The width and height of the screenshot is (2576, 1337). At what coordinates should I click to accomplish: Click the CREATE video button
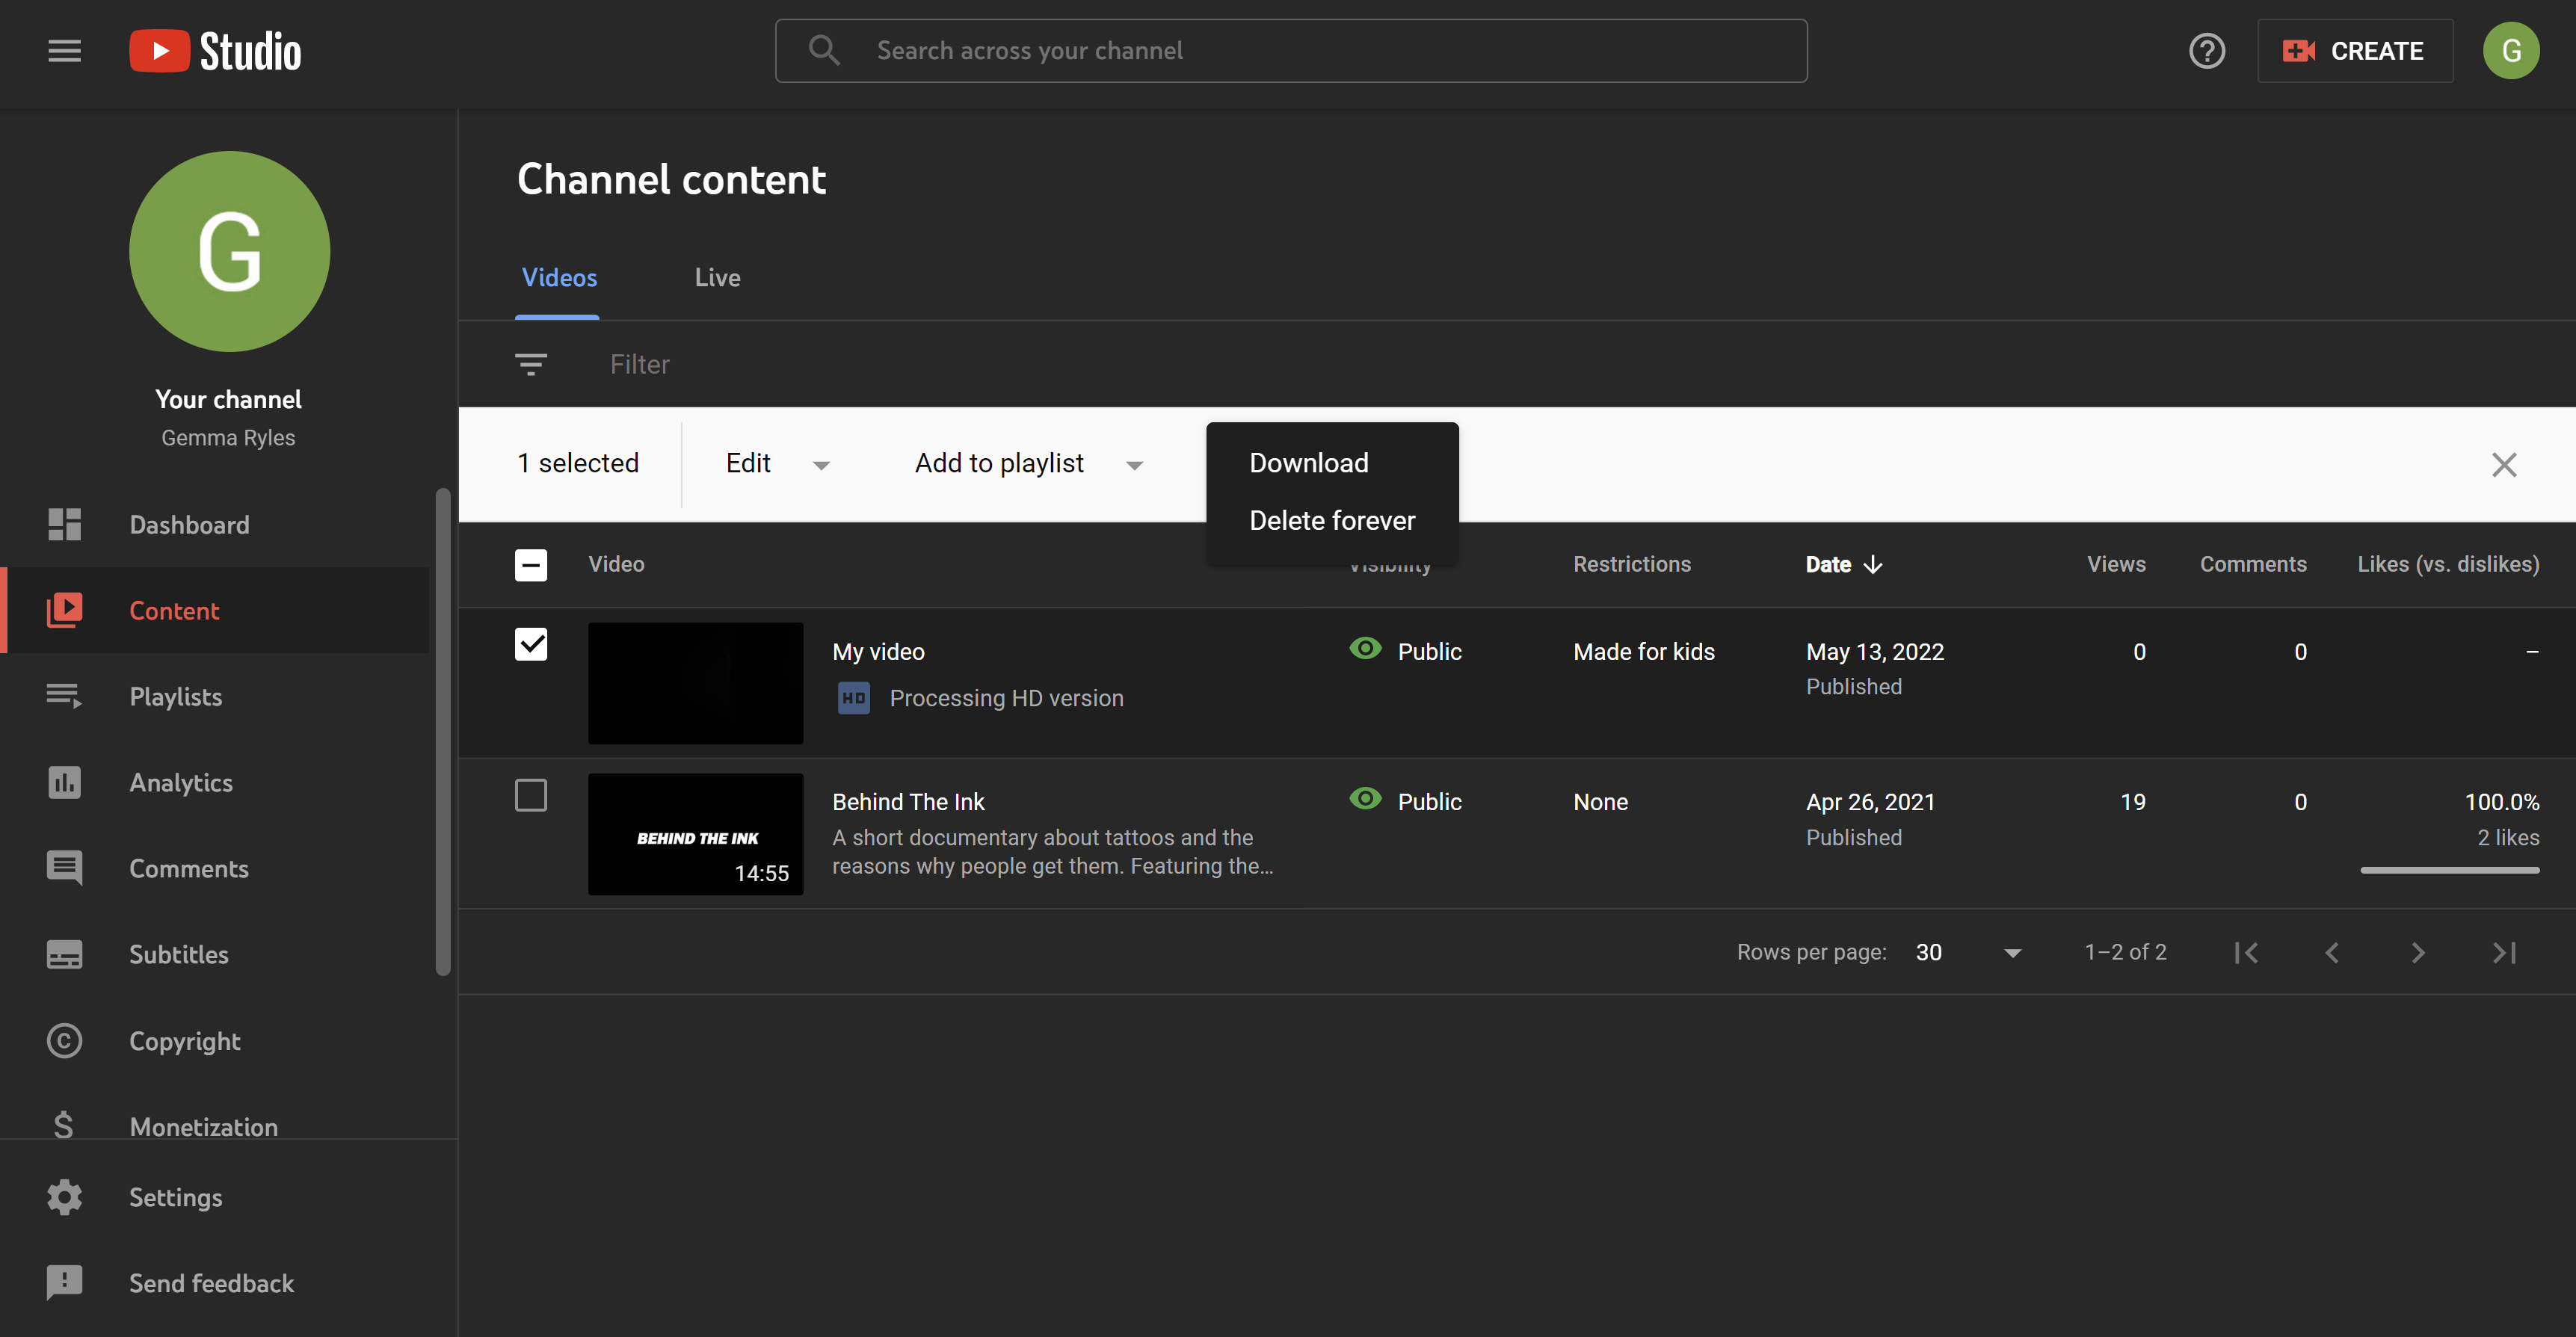point(2354,51)
